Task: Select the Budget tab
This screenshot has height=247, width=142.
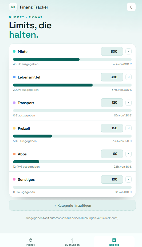Action: tap(114, 242)
